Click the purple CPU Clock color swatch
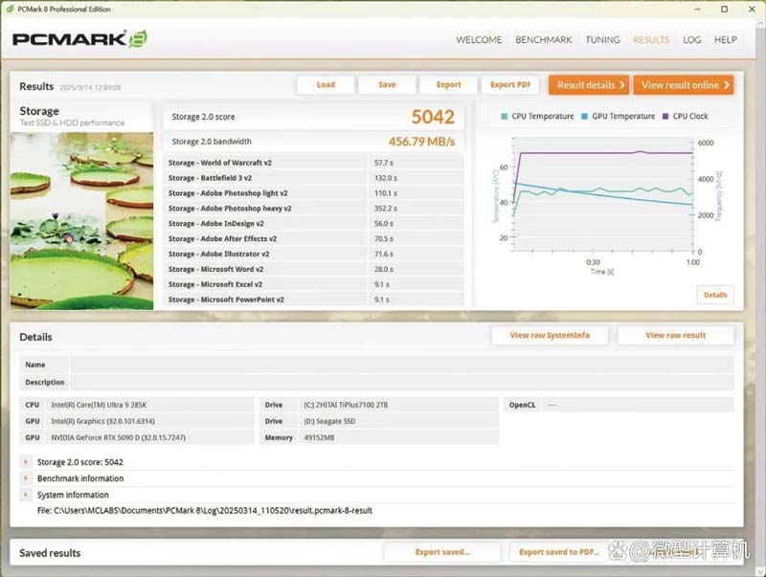The width and height of the screenshot is (766, 577). tap(667, 116)
